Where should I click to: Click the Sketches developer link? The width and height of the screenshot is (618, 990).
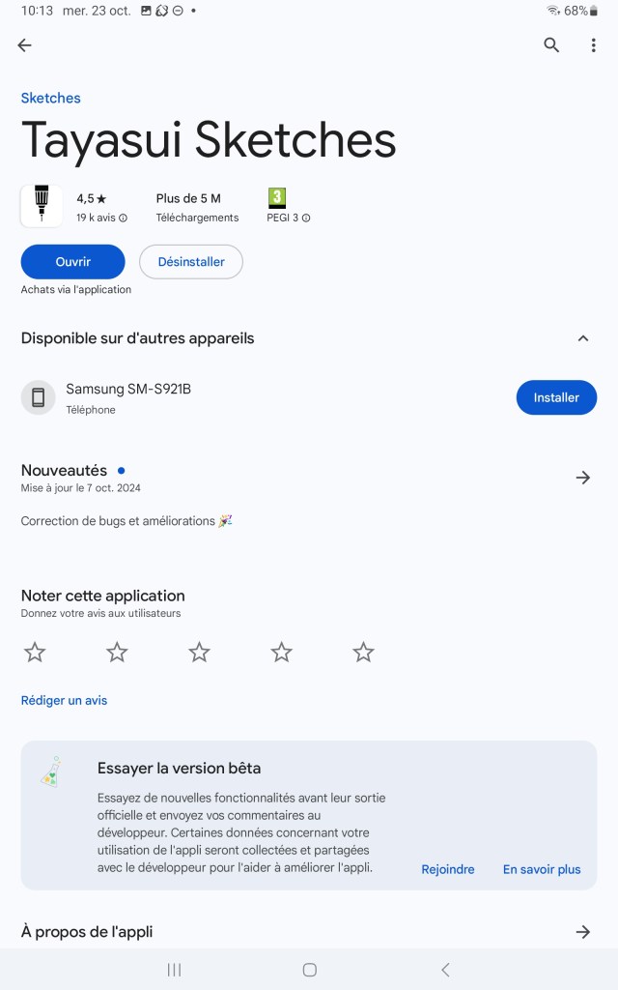click(51, 98)
